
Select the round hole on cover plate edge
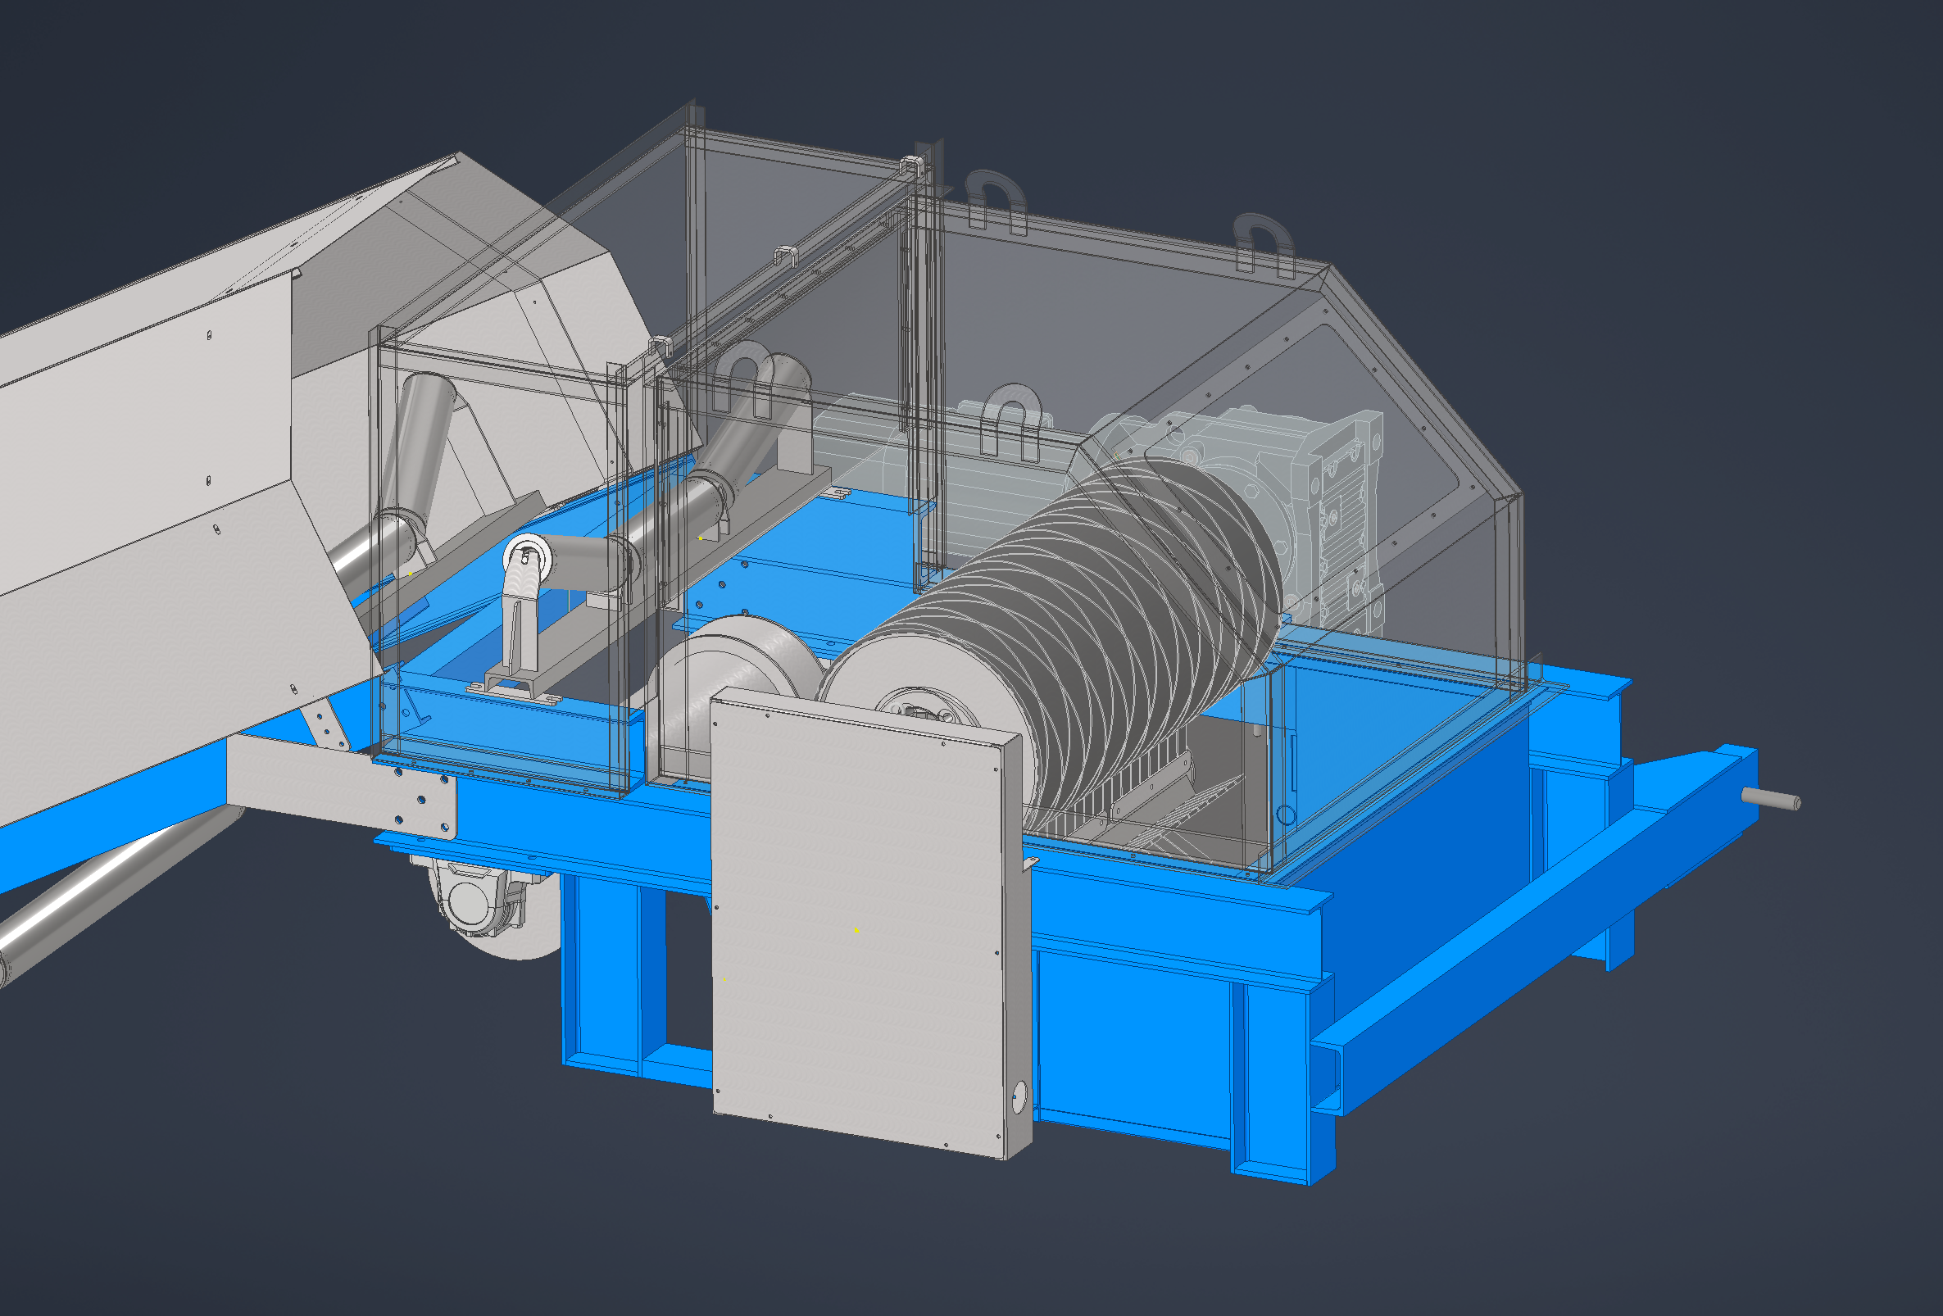click(1019, 1096)
